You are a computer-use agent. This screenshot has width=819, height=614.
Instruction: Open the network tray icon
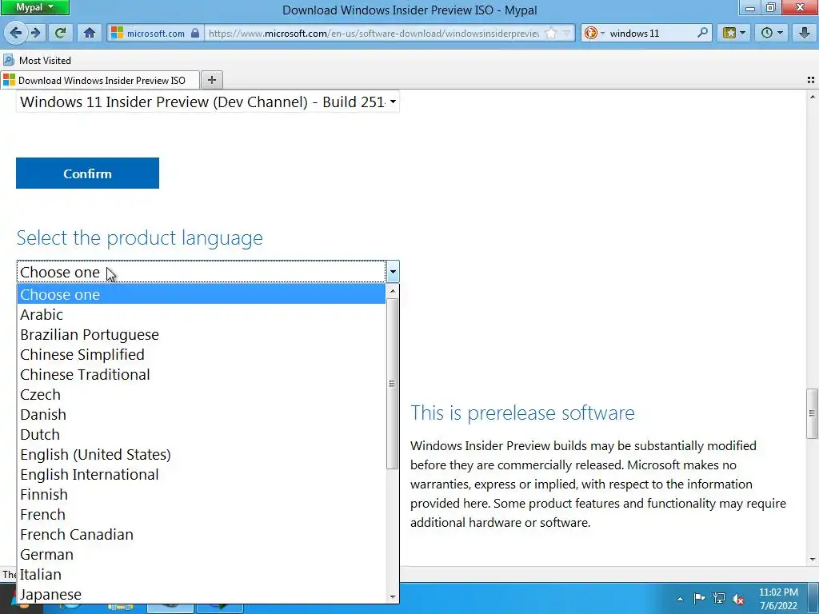(719, 598)
